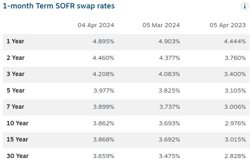Viewport: 252px width, 168px height.
Task: Select the 04 Apr 2024 column header
Action: (96, 25)
